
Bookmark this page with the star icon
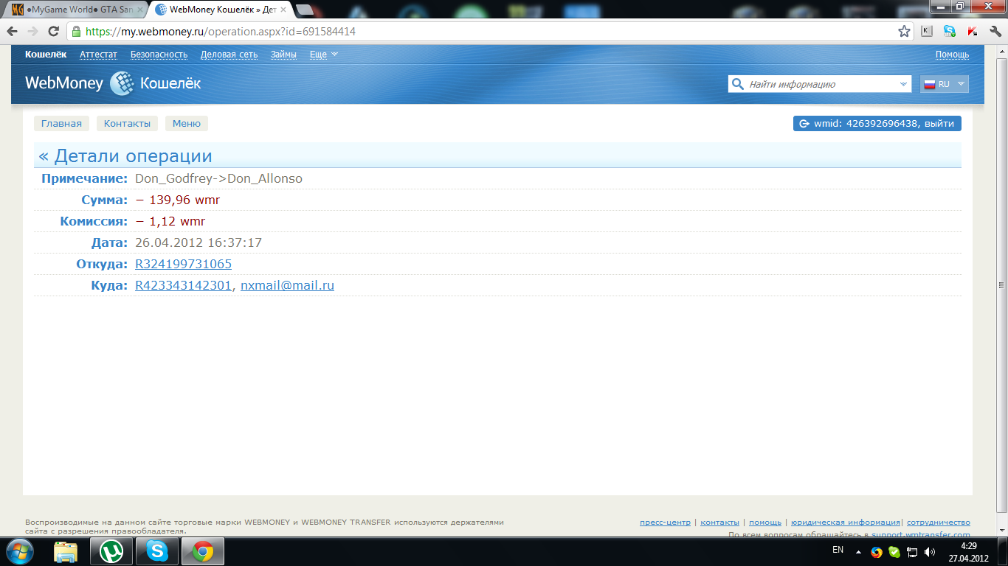point(904,32)
